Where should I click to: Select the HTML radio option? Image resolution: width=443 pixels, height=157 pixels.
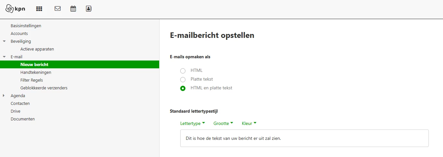(x=183, y=71)
